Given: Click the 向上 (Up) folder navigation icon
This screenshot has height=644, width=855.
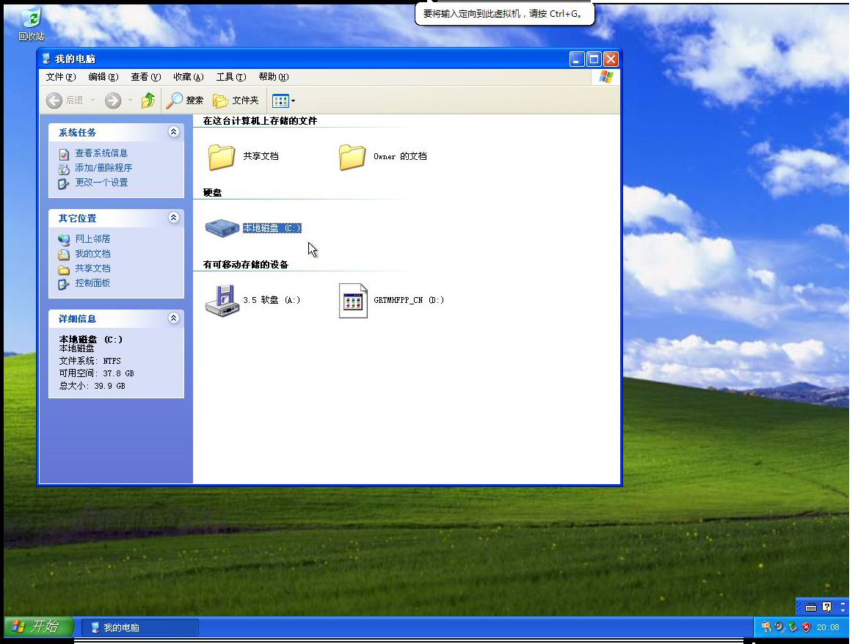Looking at the screenshot, I should pyautogui.click(x=148, y=100).
